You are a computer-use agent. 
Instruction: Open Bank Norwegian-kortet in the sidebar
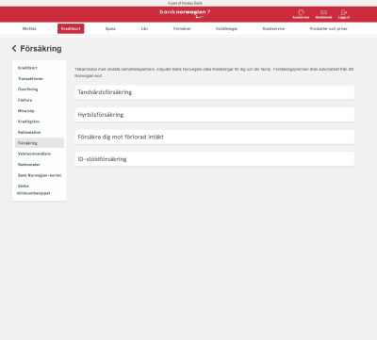pos(40,175)
